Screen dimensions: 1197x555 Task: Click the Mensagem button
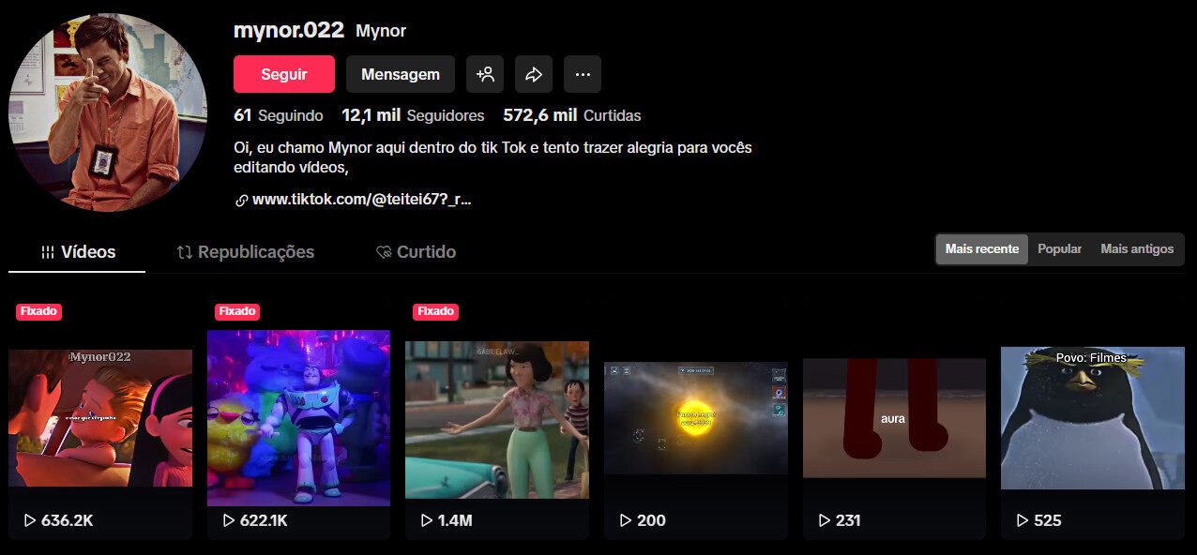tap(400, 73)
